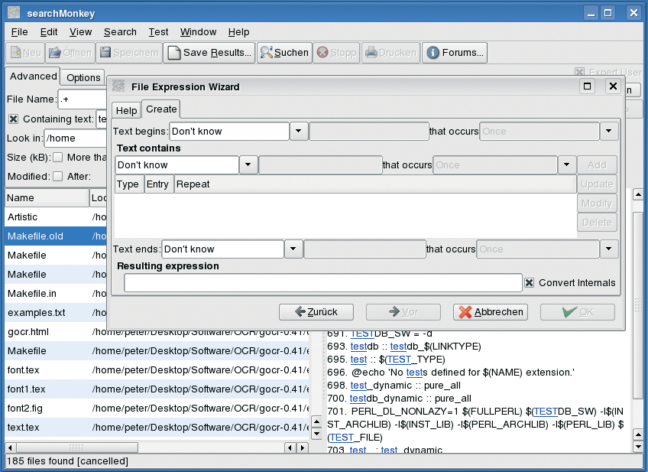Screen dimensions: 648x472
Task: Toggle the Convert Internals checkbox
Action: click(529, 283)
